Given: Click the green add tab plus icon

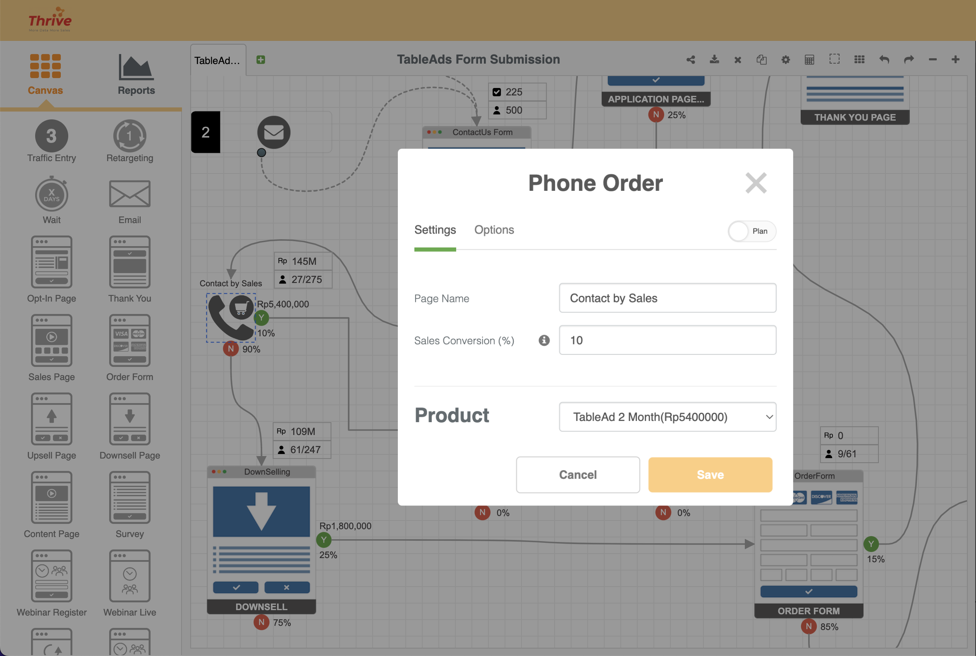Looking at the screenshot, I should click(x=261, y=60).
